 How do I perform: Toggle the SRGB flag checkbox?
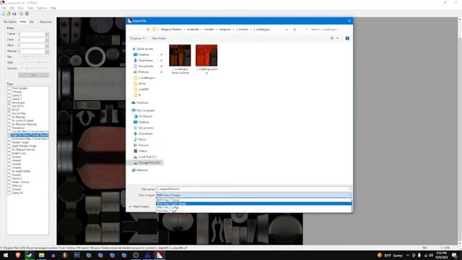pos(9,110)
